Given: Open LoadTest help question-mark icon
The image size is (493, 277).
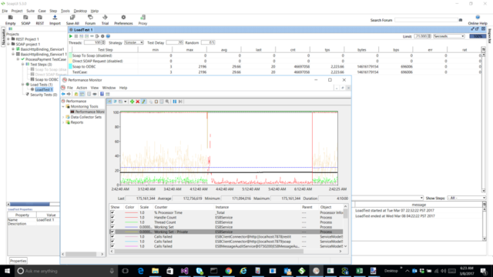Looking at the screenshot, I should (108, 36).
